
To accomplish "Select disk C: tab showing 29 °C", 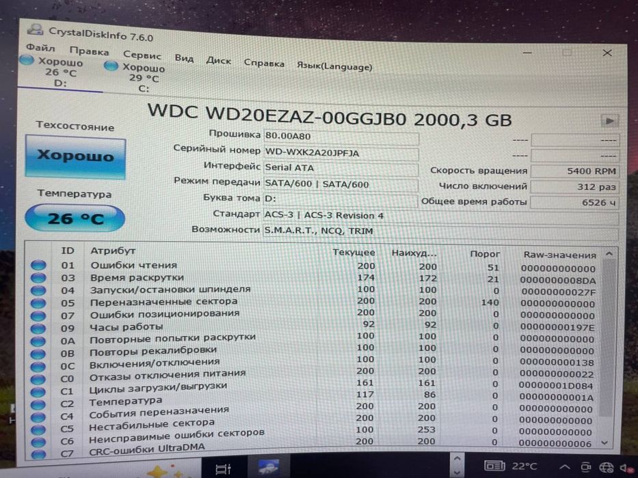I will pyautogui.click(x=142, y=78).
